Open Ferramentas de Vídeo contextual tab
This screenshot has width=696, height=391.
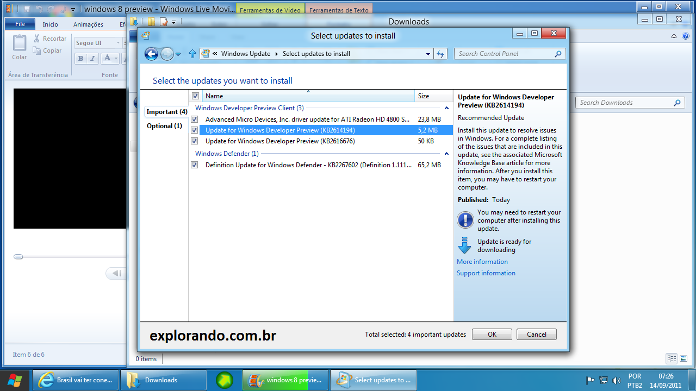click(270, 10)
